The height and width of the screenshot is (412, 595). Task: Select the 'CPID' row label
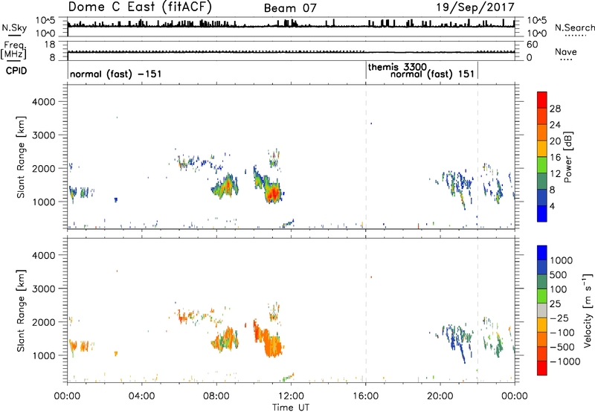tap(16, 71)
